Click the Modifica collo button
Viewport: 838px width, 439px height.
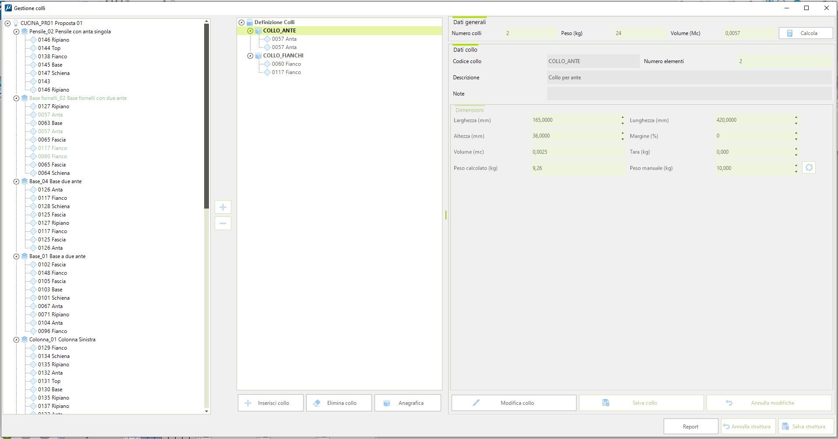514,403
